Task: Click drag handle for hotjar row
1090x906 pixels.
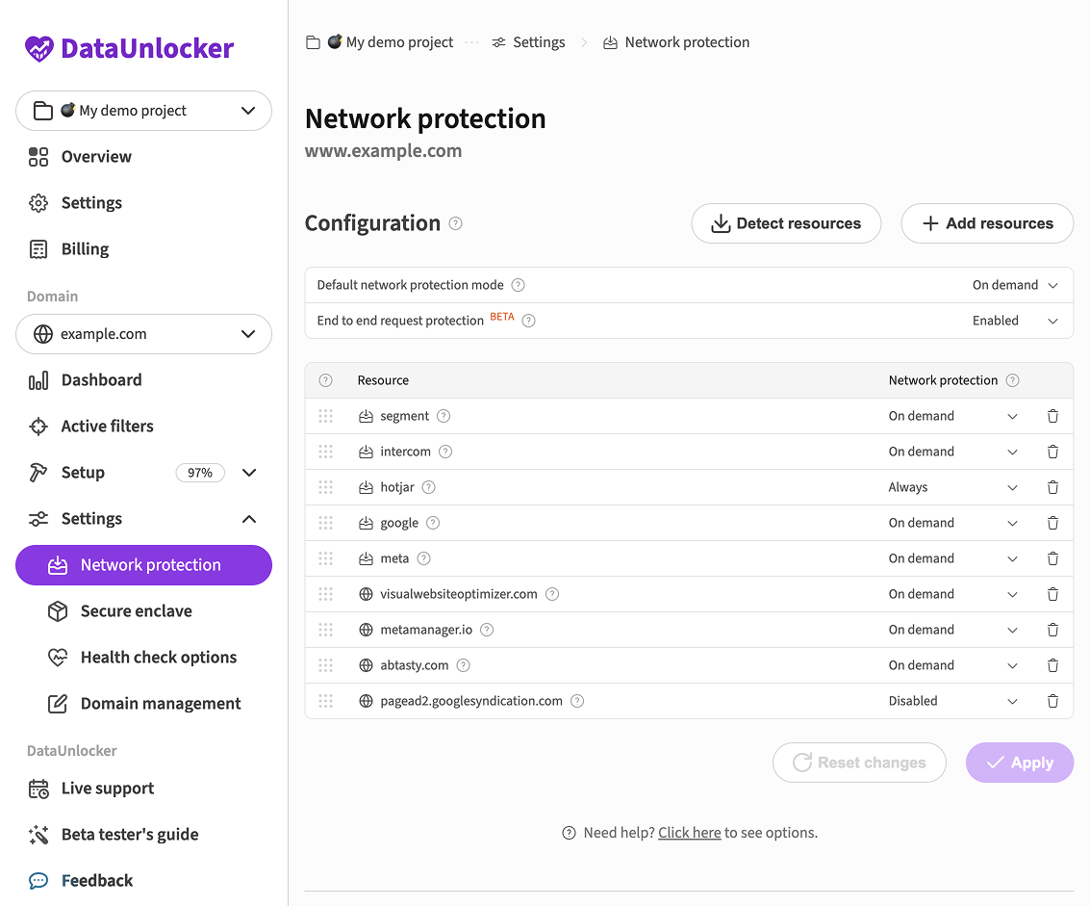Action: point(325,487)
